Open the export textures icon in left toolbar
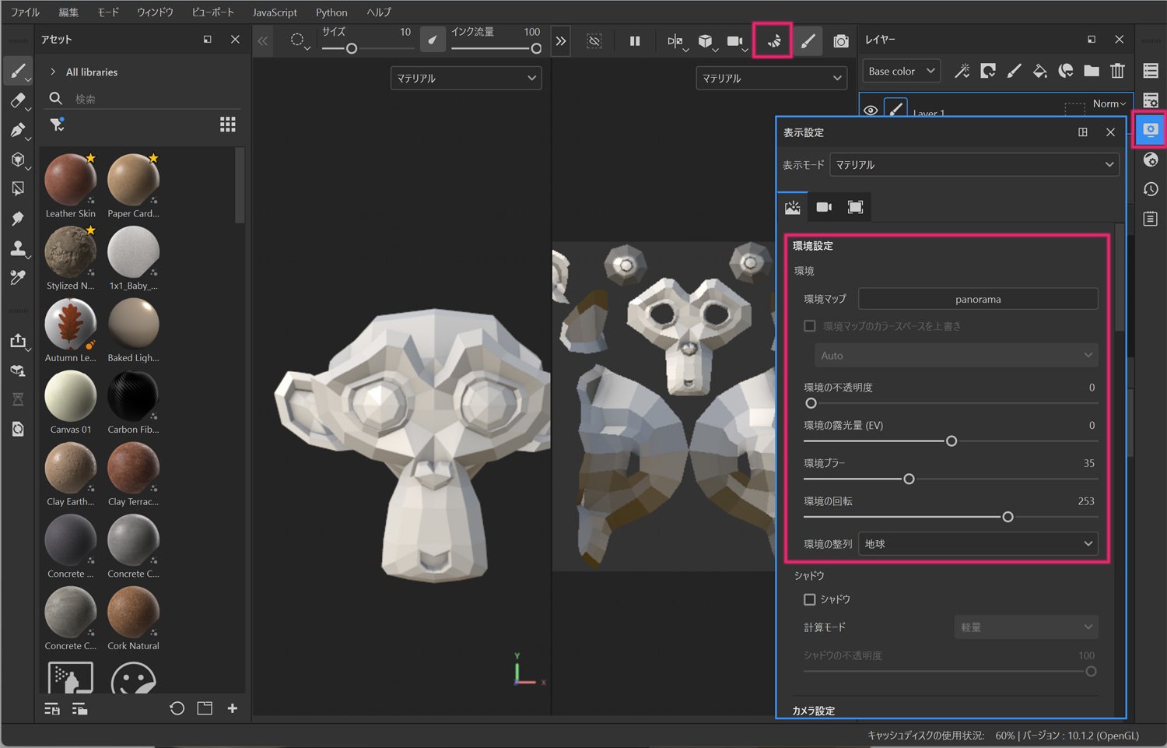Viewport: 1167px width, 748px height. point(17,341)
